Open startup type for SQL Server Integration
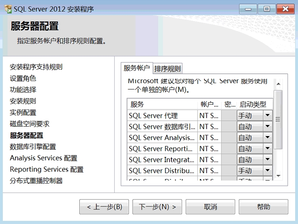Screen dimensions: 298x224 pos(267,160)
